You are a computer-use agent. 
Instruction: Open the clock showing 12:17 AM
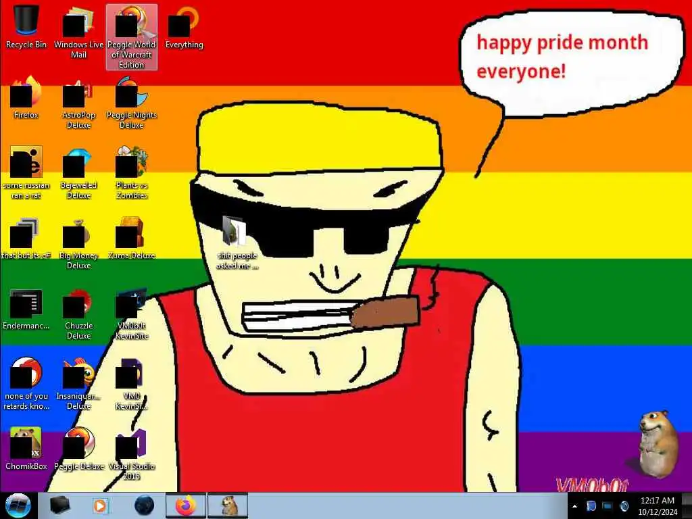point(657,506)
